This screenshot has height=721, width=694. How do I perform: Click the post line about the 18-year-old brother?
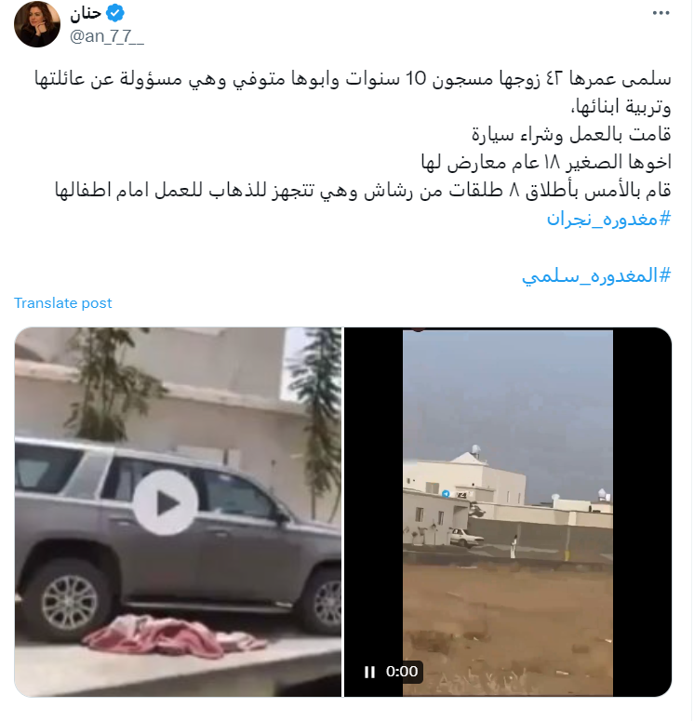pyautogui.click(x=546, y=162)
